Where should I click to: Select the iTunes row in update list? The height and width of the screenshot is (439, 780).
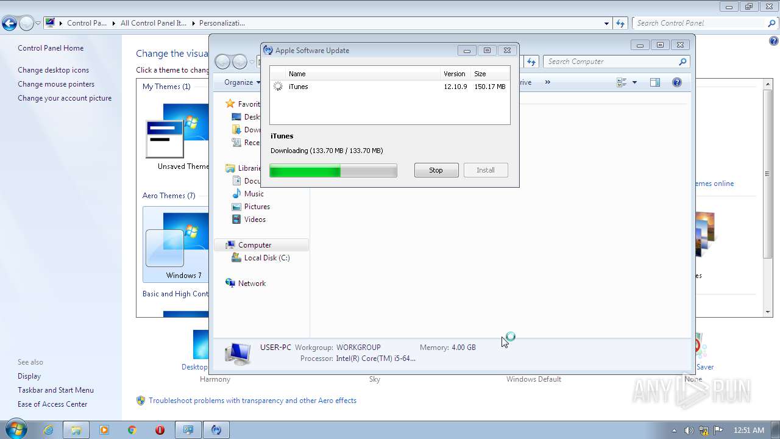(x=390, y=87)
